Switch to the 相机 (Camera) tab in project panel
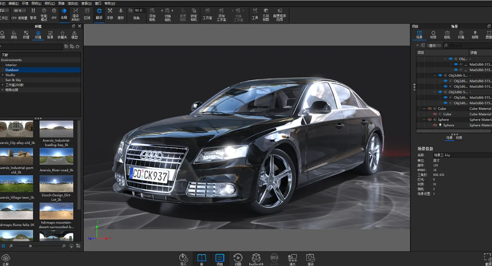Viewport: 492px width, 266px height. click(447, 35)
